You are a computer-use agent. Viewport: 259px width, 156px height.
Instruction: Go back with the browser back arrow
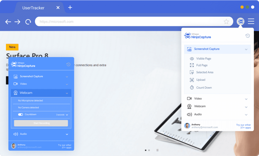[x=8, y=22]
